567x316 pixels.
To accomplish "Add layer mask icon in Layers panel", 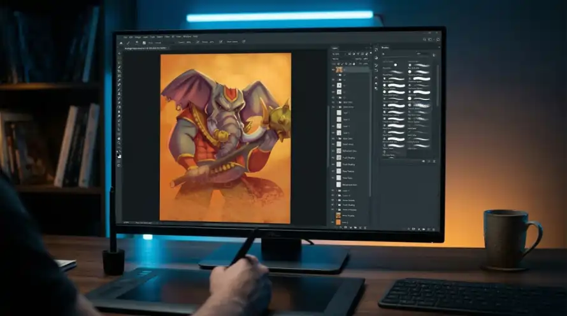I will [x=345, y=227].
